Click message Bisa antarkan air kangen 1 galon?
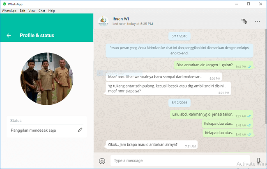Image resolution: width=267 pixels, height=169 pixels. point(214,65)
